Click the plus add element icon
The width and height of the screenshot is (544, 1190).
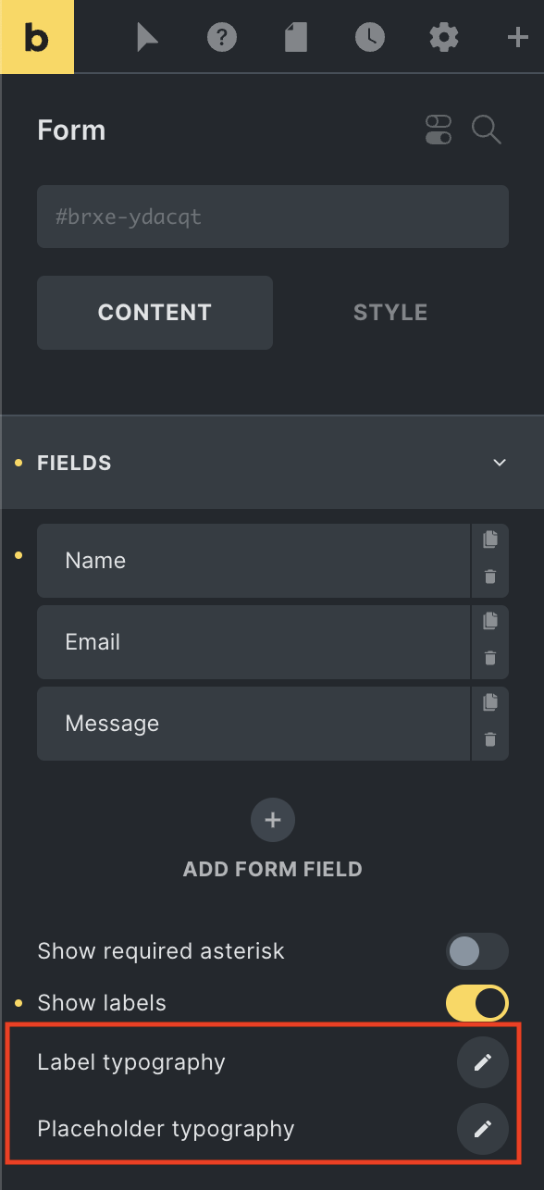[517, 38]
